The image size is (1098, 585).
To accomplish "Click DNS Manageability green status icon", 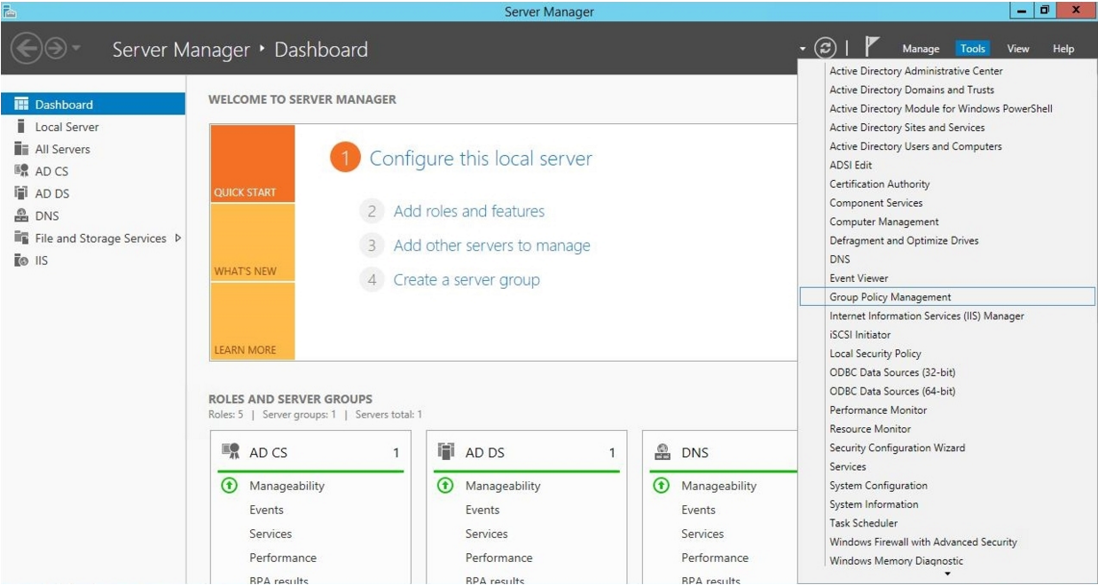I will [x=659, y=486].
